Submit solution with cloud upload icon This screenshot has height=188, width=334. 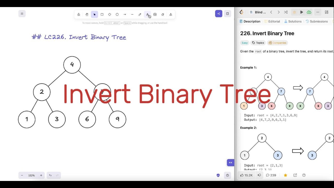pyautogui.click(x=309, y=12)
